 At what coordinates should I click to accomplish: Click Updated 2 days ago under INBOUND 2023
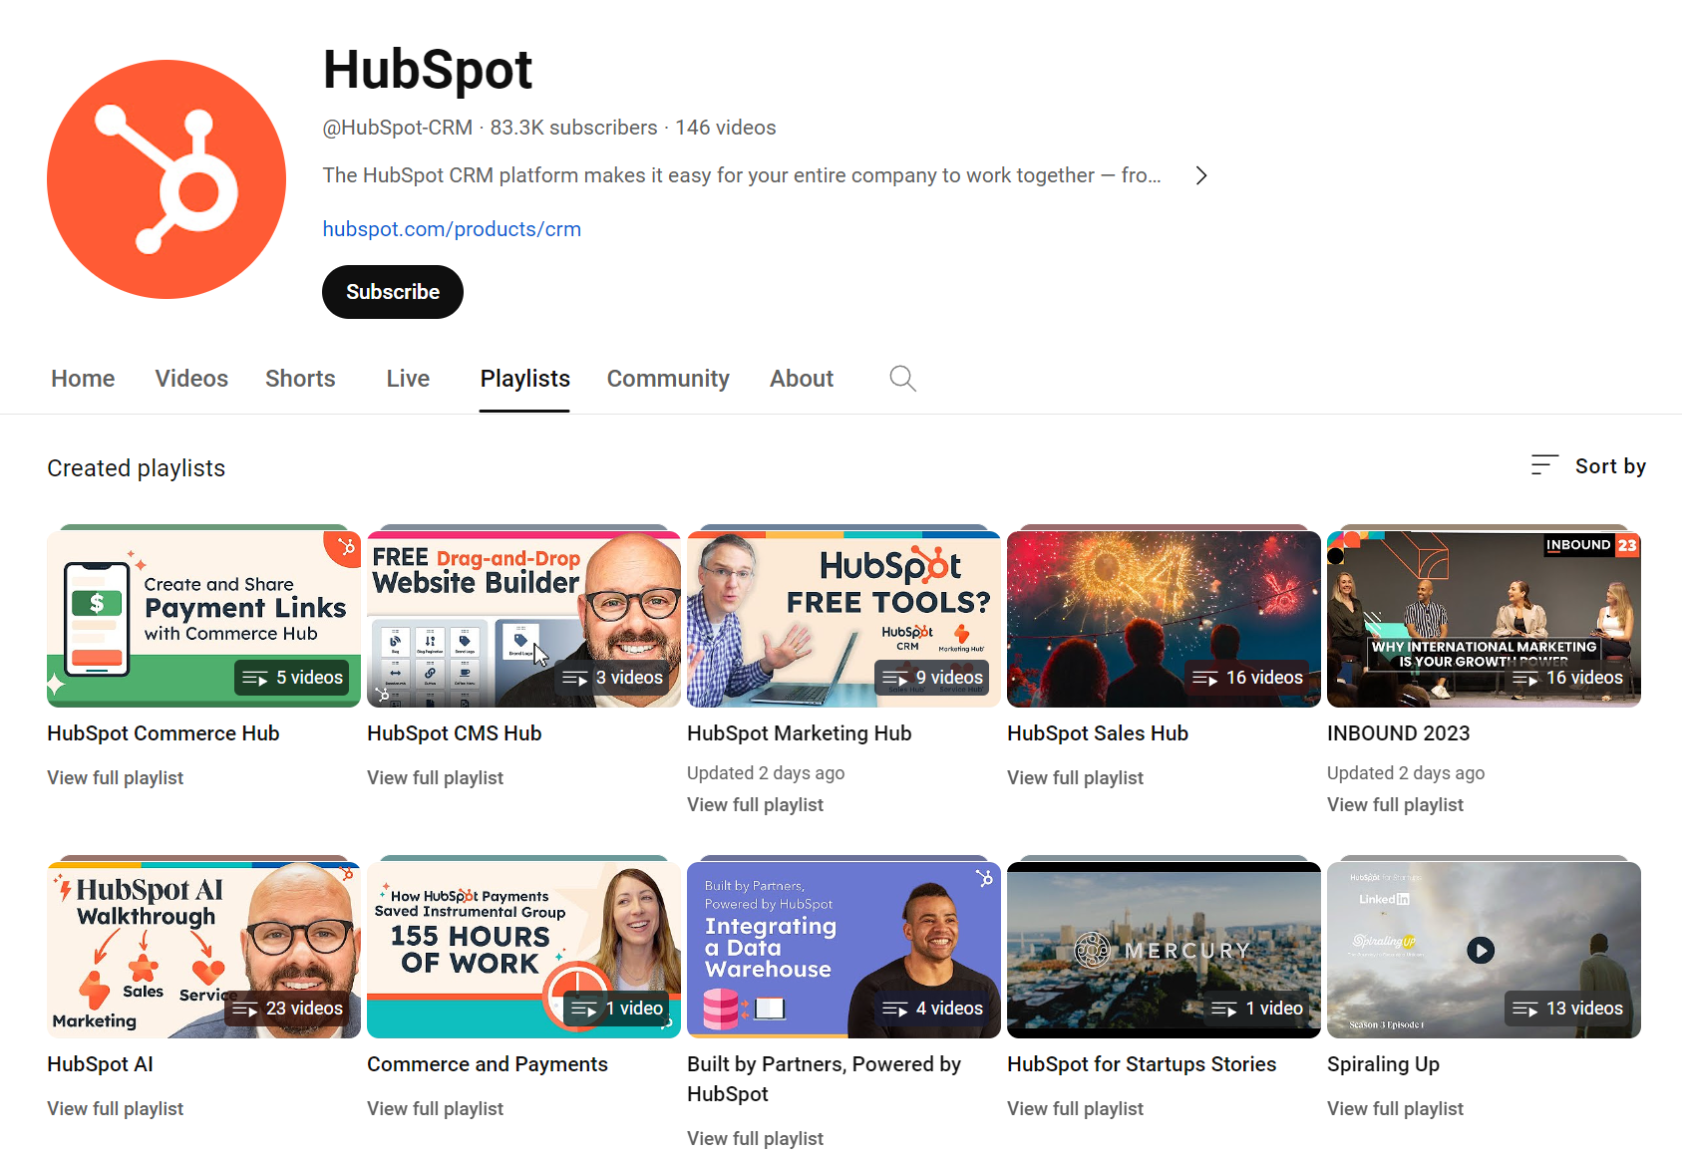click(x=1406, y=773)
